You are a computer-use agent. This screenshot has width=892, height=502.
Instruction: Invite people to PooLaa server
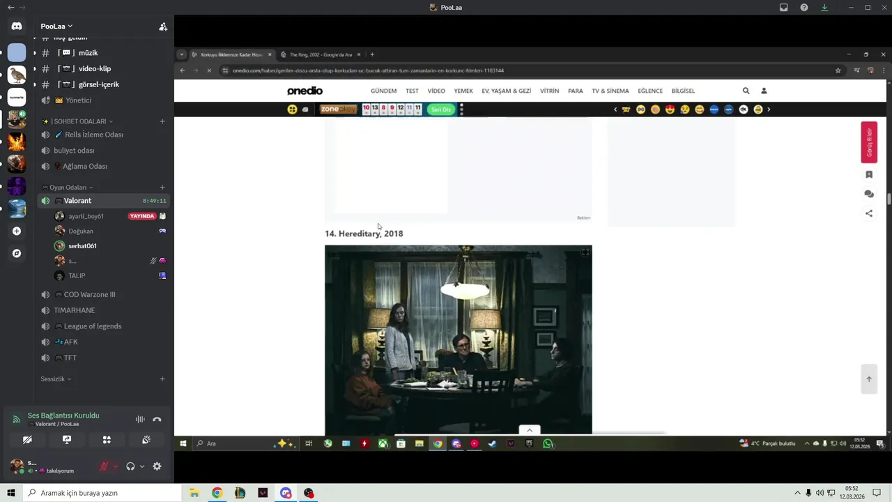click(163, 26)
